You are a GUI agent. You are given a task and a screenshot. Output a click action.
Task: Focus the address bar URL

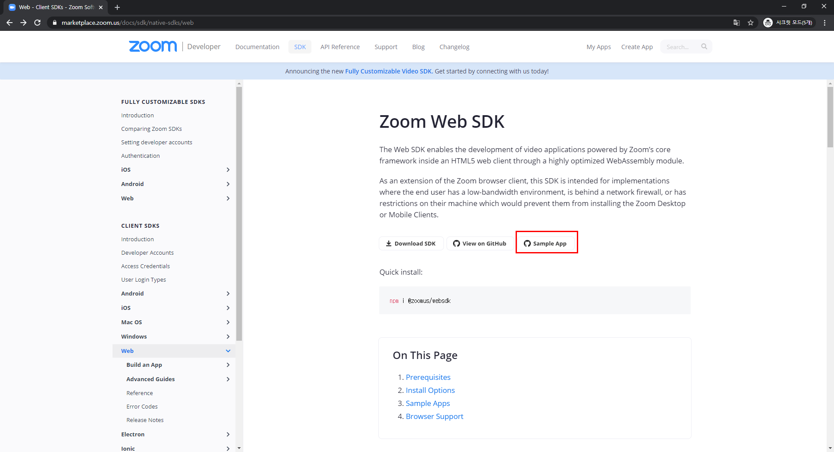pos(127,23)
